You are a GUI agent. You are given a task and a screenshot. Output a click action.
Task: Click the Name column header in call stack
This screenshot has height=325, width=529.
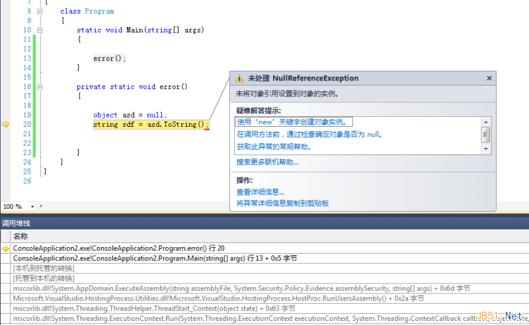(20, 236)
